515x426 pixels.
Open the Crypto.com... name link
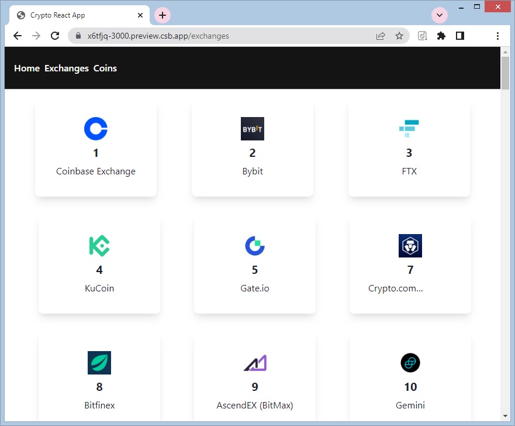point(395,288)
